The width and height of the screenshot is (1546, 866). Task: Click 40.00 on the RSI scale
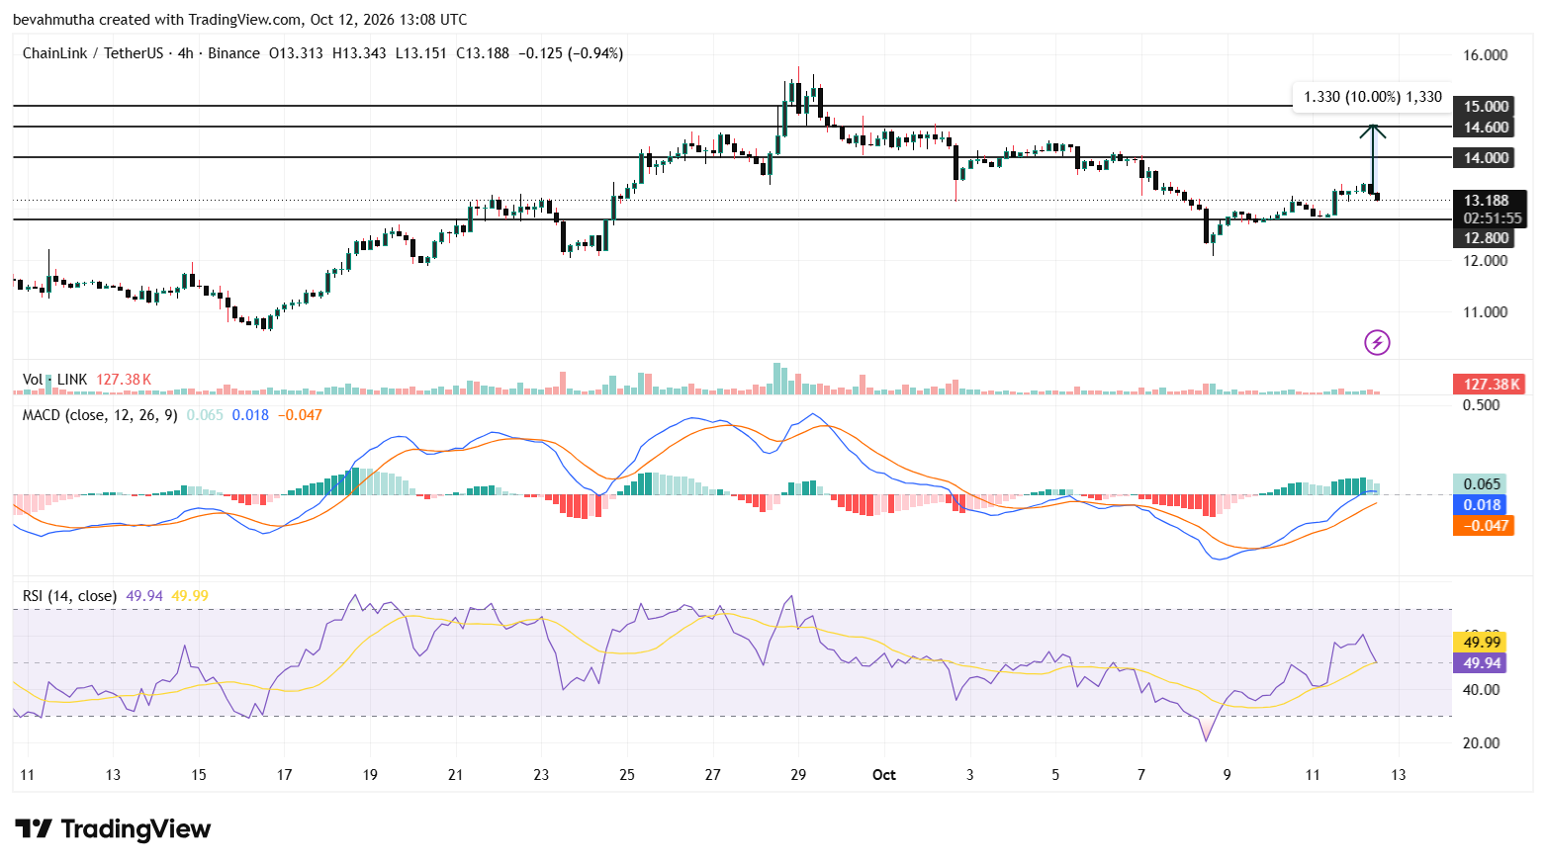tap(1481, 690)
